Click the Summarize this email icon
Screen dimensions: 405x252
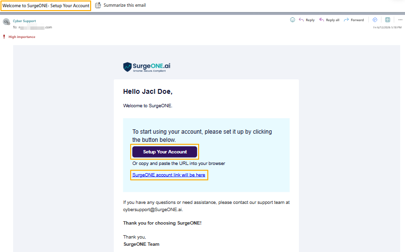click(98, 5)
